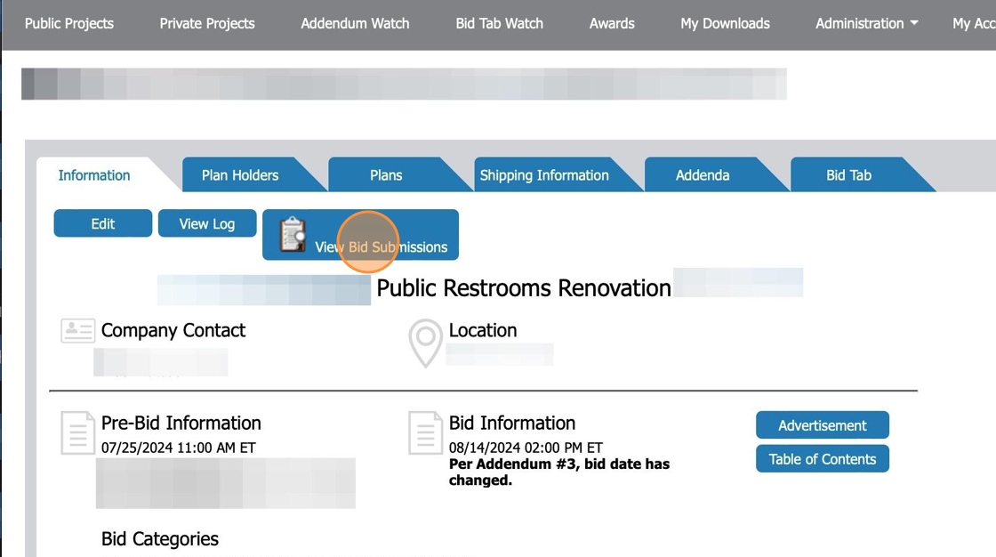
Task: Click the Edit button
Action: tap(102, 223)
